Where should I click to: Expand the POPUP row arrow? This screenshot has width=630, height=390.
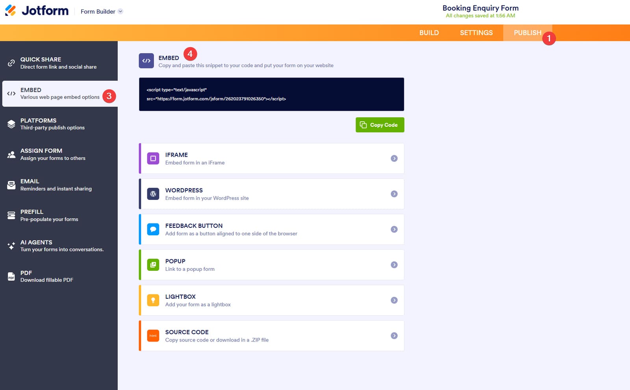tap(394, 264)
